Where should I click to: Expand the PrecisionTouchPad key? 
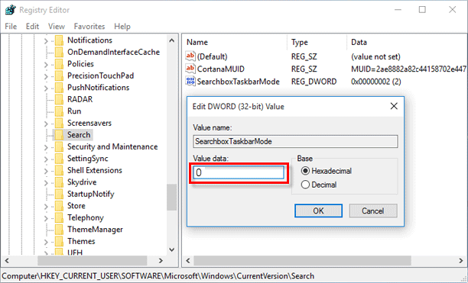pyautogui.click(x=46, y=76)
